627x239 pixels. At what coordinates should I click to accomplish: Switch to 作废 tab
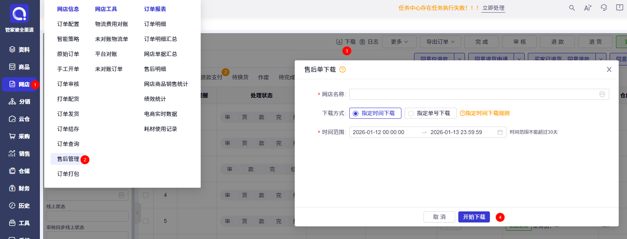click(x=264, y=77)
